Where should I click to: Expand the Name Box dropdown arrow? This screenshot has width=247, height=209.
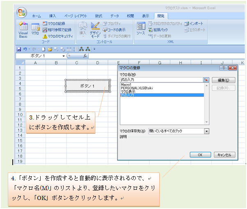click(64, 56)
